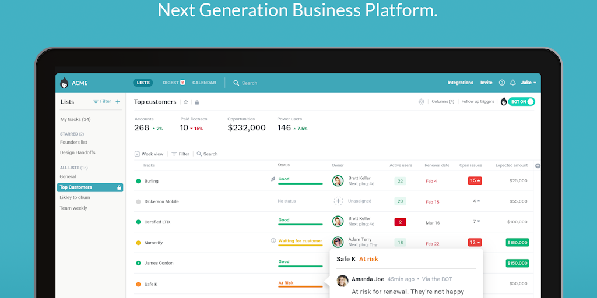Open Columns (4) selector

(443, 101)
